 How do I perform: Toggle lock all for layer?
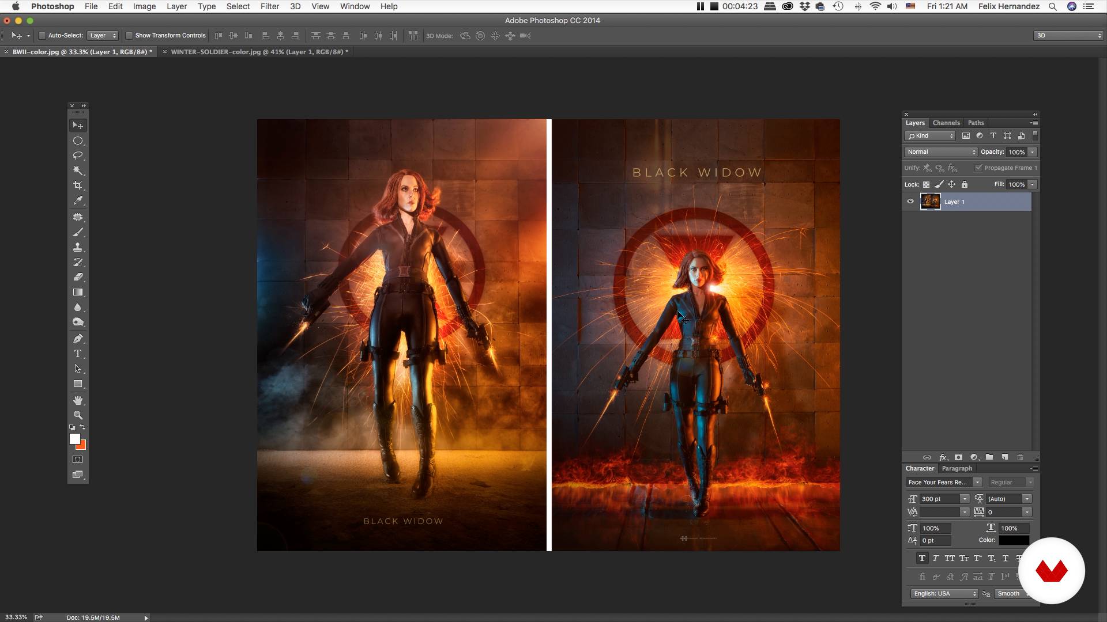tap(965, 185)
